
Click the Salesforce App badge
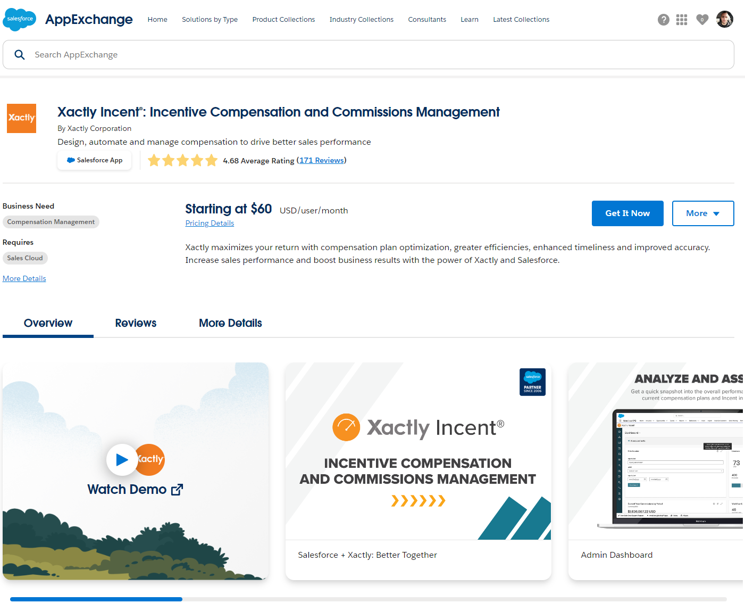point(94,160)
